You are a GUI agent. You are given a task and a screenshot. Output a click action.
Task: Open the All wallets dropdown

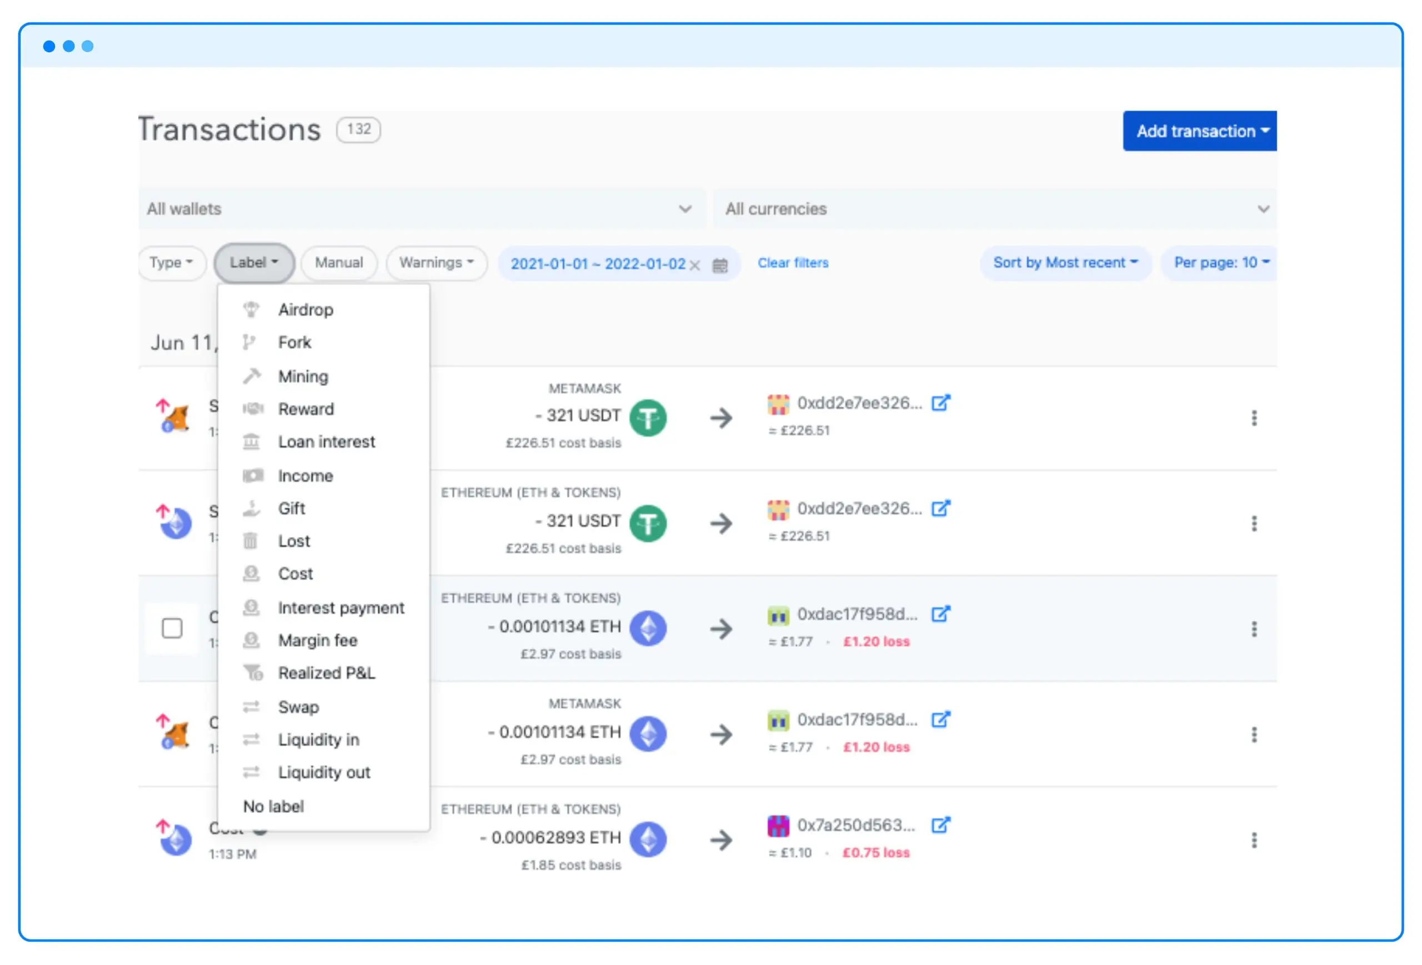pyautogui.click(x=422, y=209)
